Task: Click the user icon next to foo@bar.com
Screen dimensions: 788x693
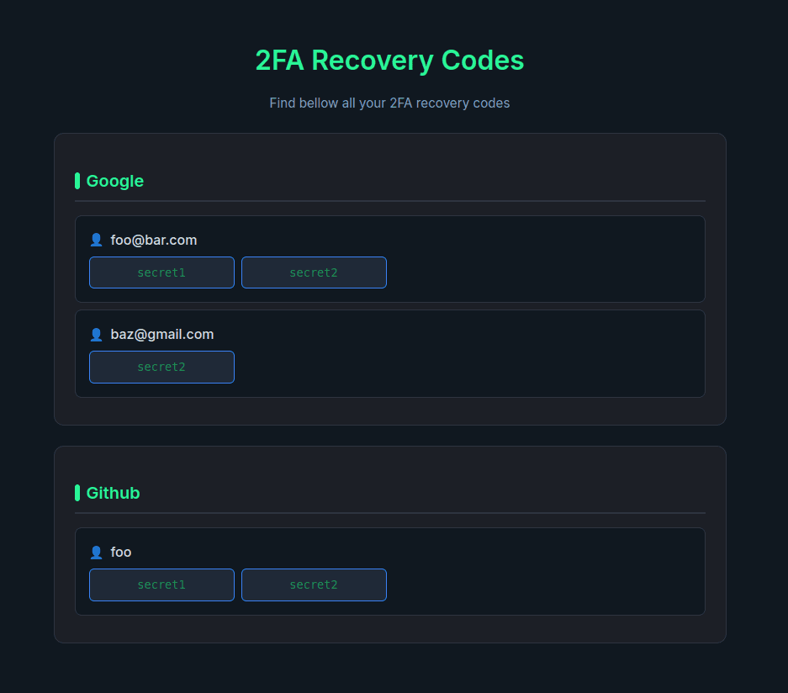Action: pyautogui.click(x=96, y=241)
